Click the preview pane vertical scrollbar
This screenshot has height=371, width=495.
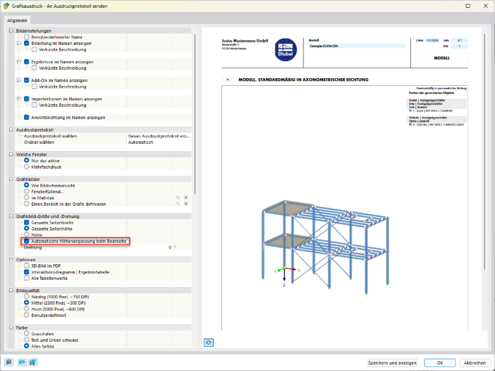485,152
